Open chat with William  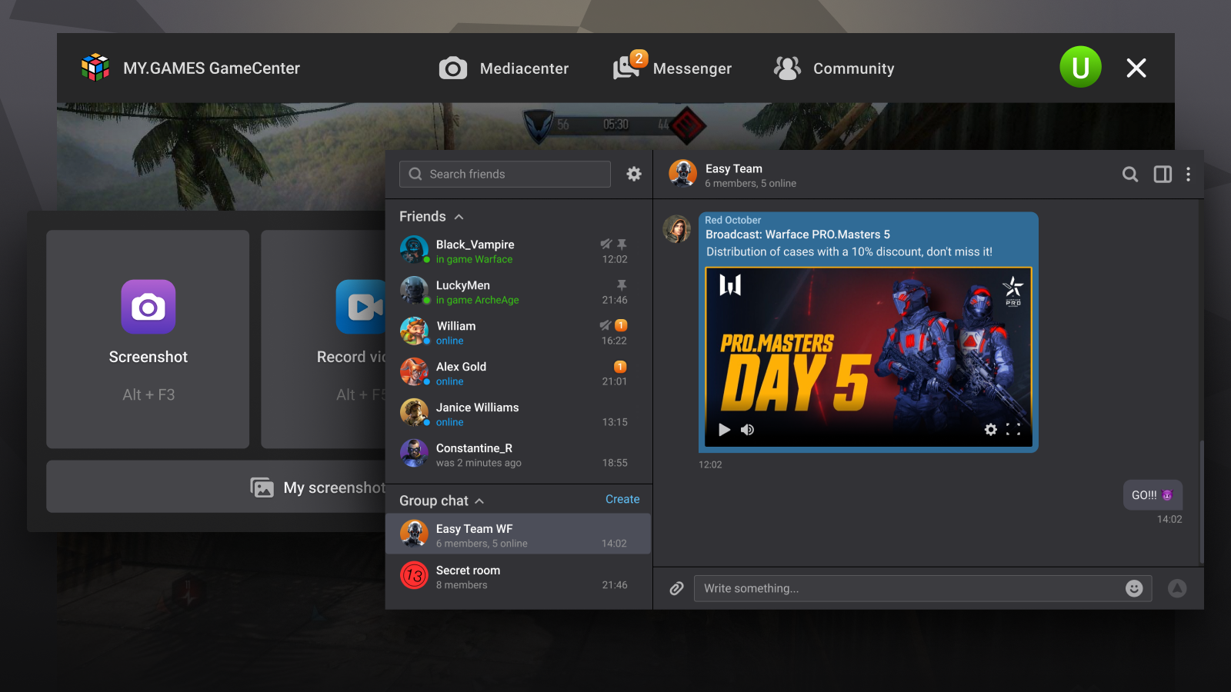[x=518, y=333]
